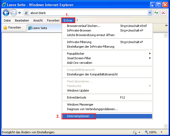The height and width of the screenshot is (136, 170).
Task: Click the zoom magnifier 100% button
Action: [151, 132]
